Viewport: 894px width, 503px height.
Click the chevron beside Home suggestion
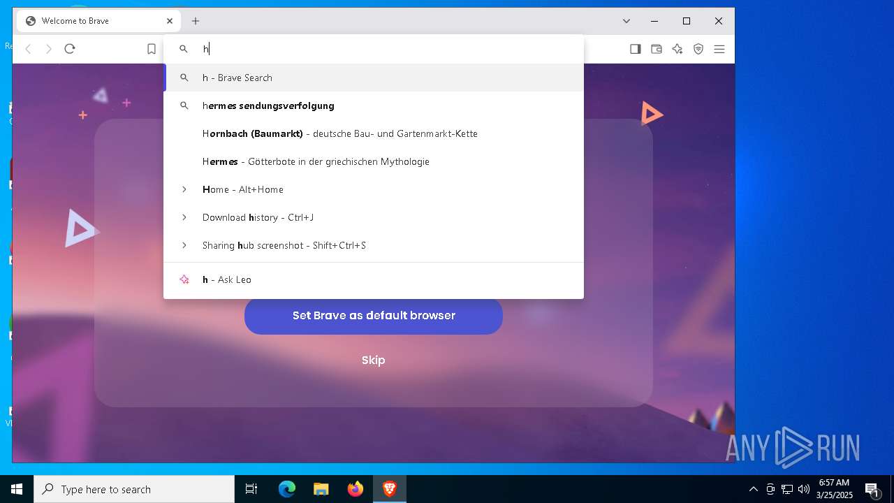[x=184, y=189]
